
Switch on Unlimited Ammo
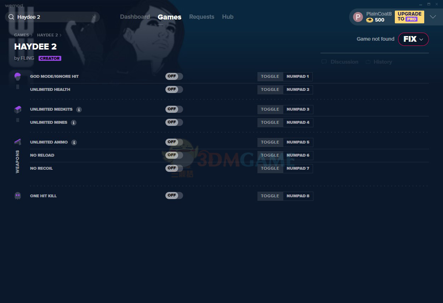click(x=174, y=142)
